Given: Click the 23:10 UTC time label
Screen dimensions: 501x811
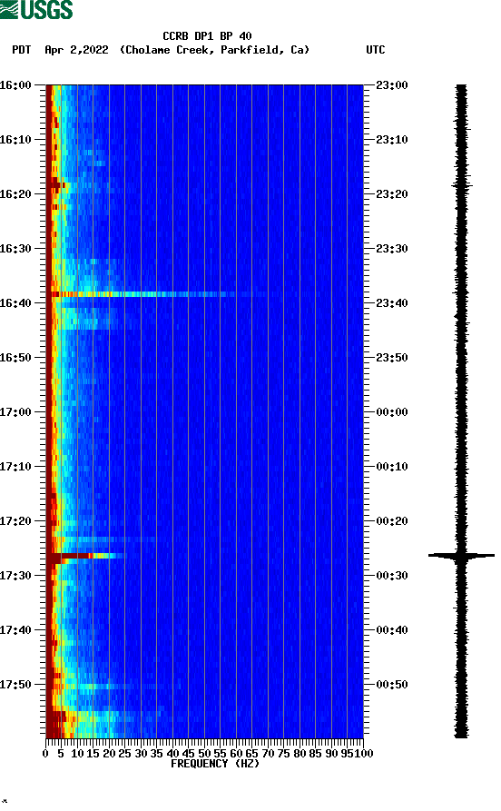Looking at the screenshot, I should (x=392, y=140).
